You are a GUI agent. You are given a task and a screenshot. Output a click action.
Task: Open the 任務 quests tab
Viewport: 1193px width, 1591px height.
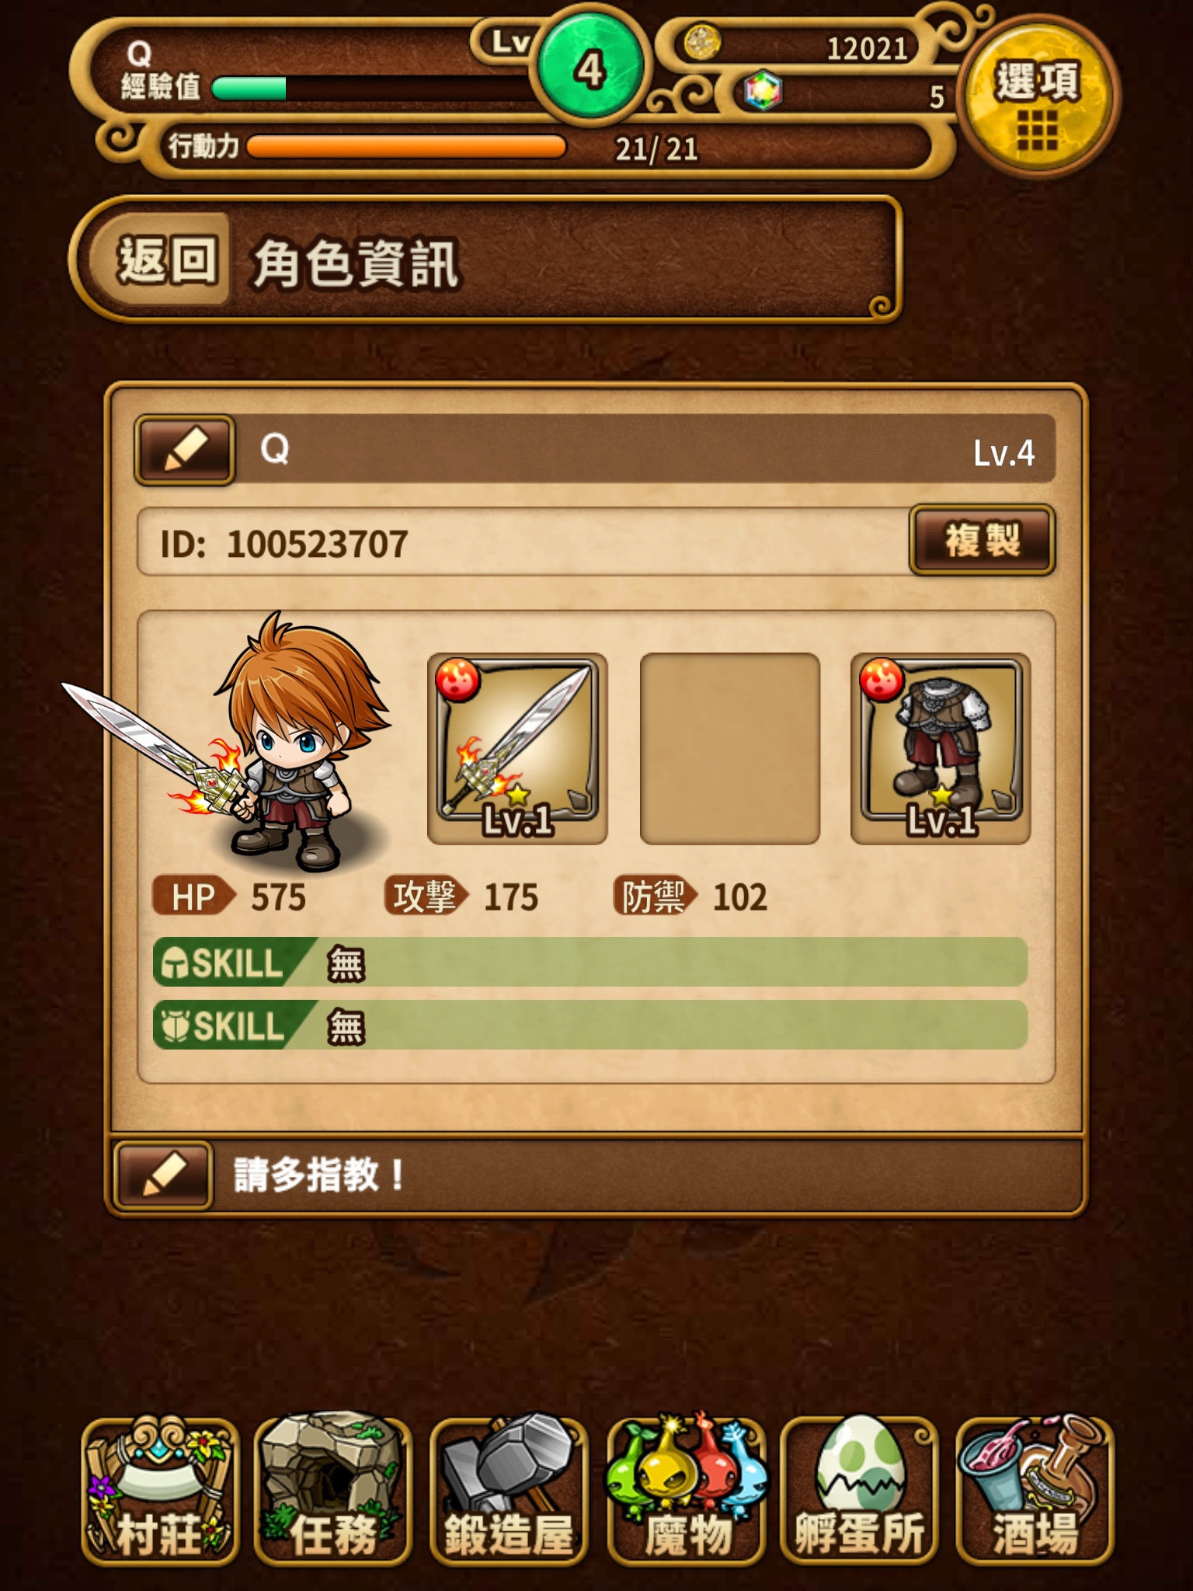(332, 1492)
